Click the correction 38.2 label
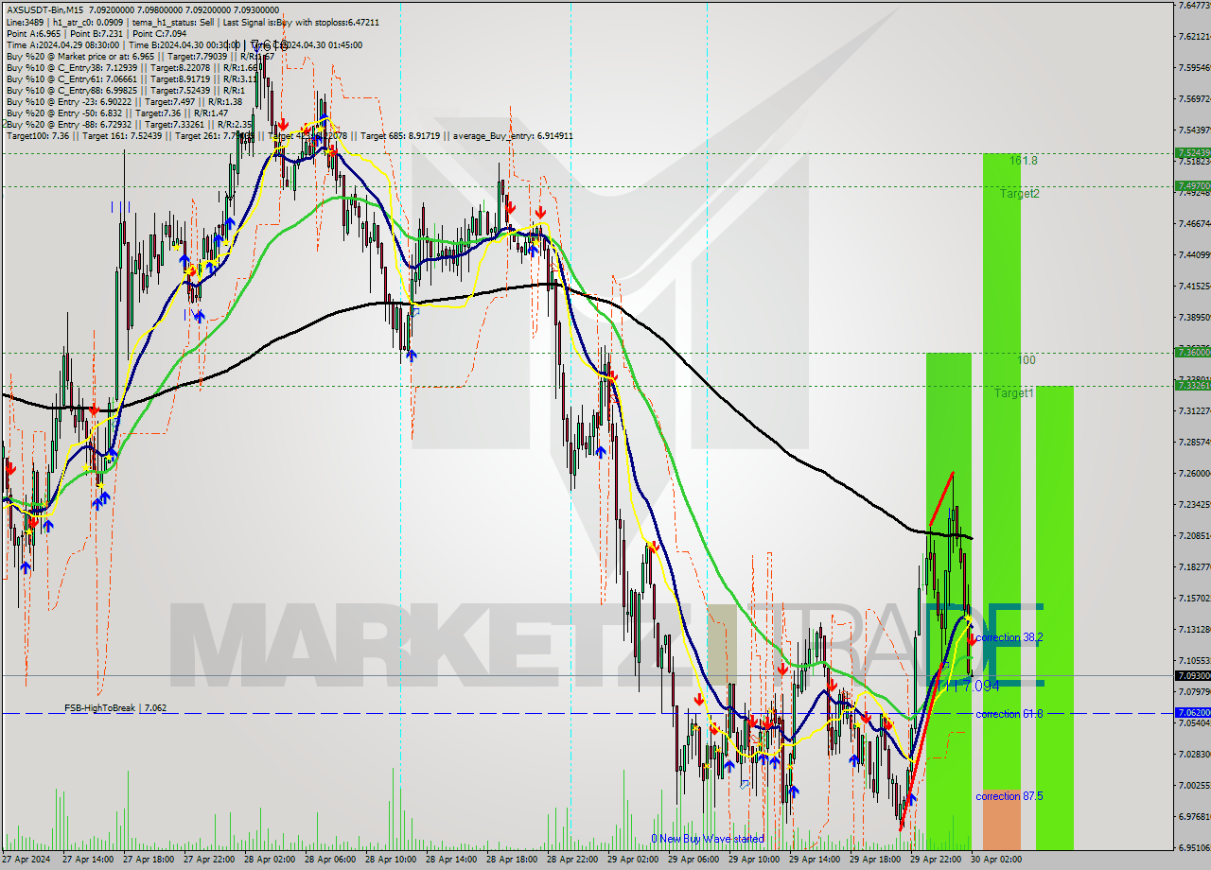 pyautogui.click(x=1009, y=637)
